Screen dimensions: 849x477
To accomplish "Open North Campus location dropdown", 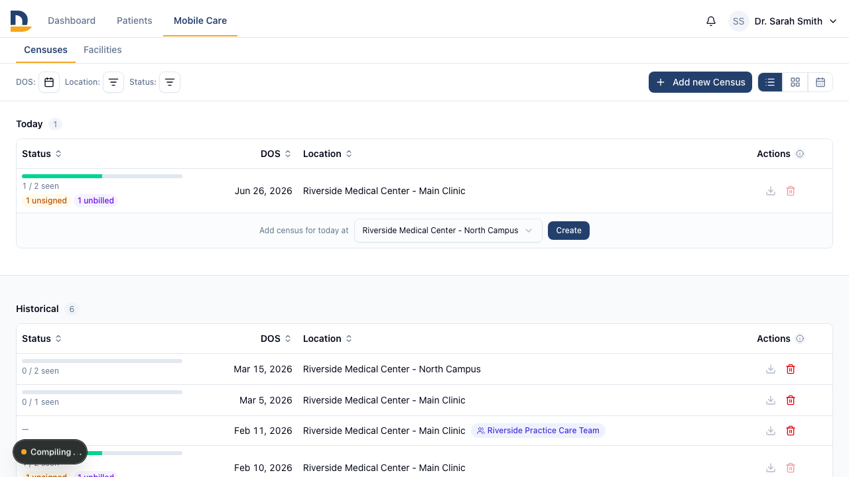I will (x=448, y=231).
